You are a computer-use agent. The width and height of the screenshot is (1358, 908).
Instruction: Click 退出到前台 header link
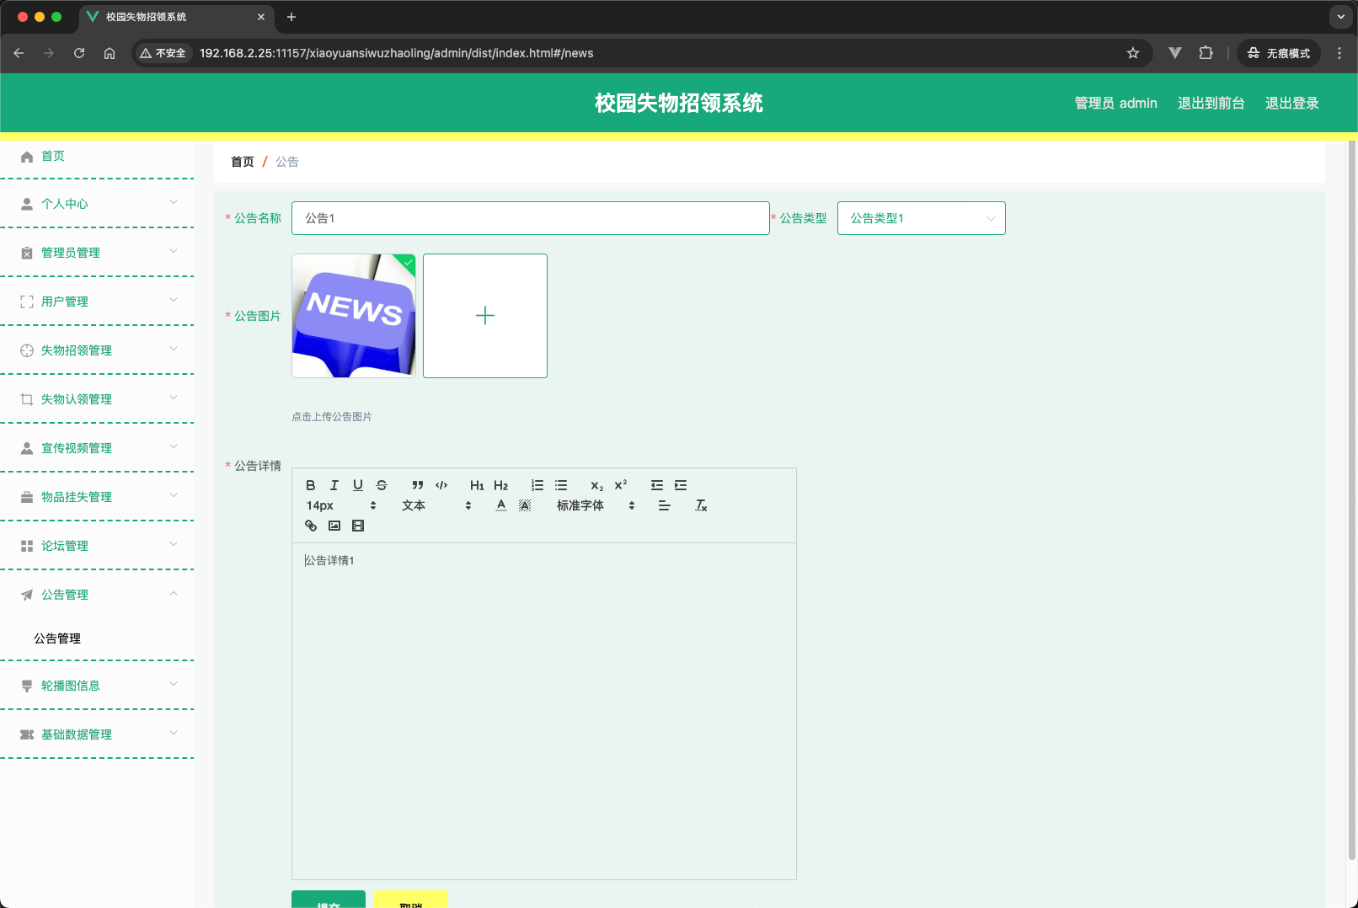coord(1211,103)
